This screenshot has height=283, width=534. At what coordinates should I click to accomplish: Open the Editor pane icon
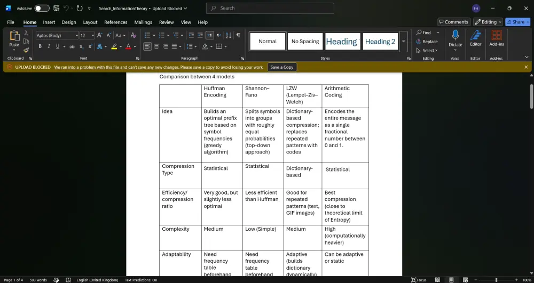tap(475, 36)
